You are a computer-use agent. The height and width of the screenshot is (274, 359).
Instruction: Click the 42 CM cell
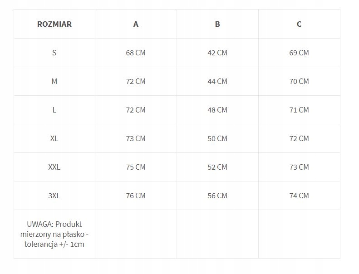click(217, 53)
